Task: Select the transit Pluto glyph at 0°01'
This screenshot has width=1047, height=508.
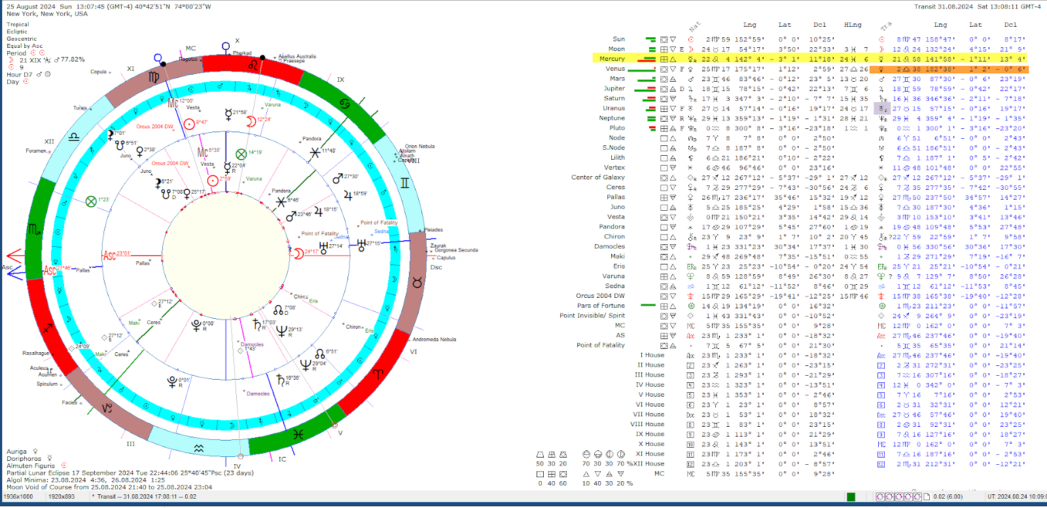Action: 172,382
